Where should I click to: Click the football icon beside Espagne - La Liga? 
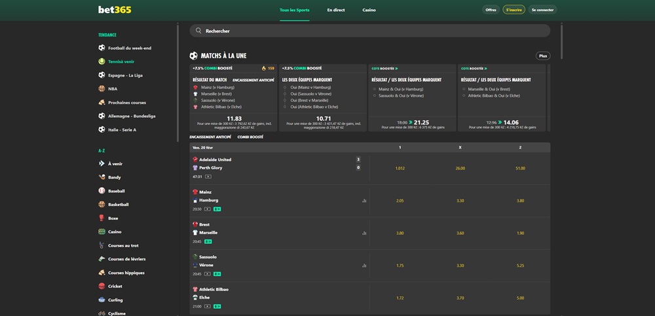click(102, 75)
